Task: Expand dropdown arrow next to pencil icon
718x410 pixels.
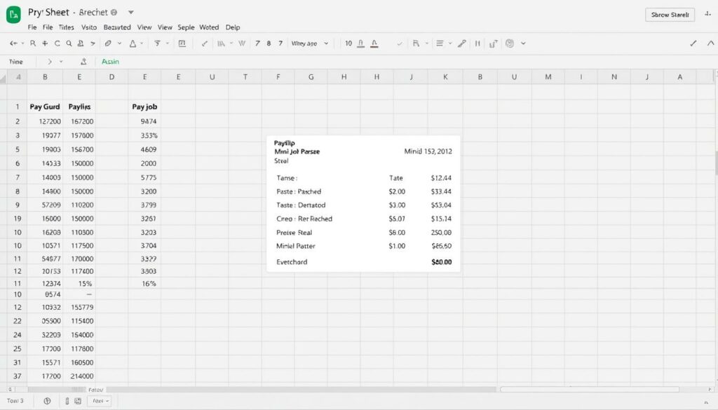Action: [x=119, y=43]
